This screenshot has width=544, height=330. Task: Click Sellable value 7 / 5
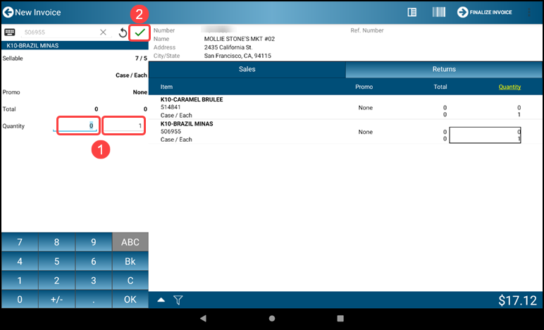pyautogui.click(x=141, y=59)
